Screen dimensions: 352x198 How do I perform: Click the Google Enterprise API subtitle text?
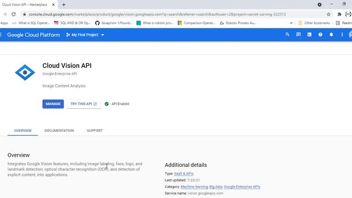point(60,74)
